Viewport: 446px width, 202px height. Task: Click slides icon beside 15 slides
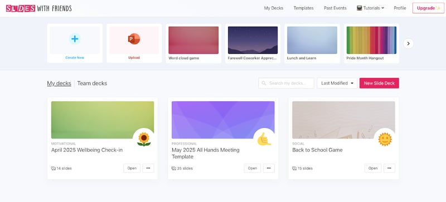(x=294, y=168)
